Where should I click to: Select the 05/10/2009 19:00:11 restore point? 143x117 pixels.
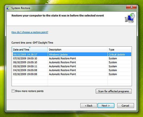click(x=72, y=66)
